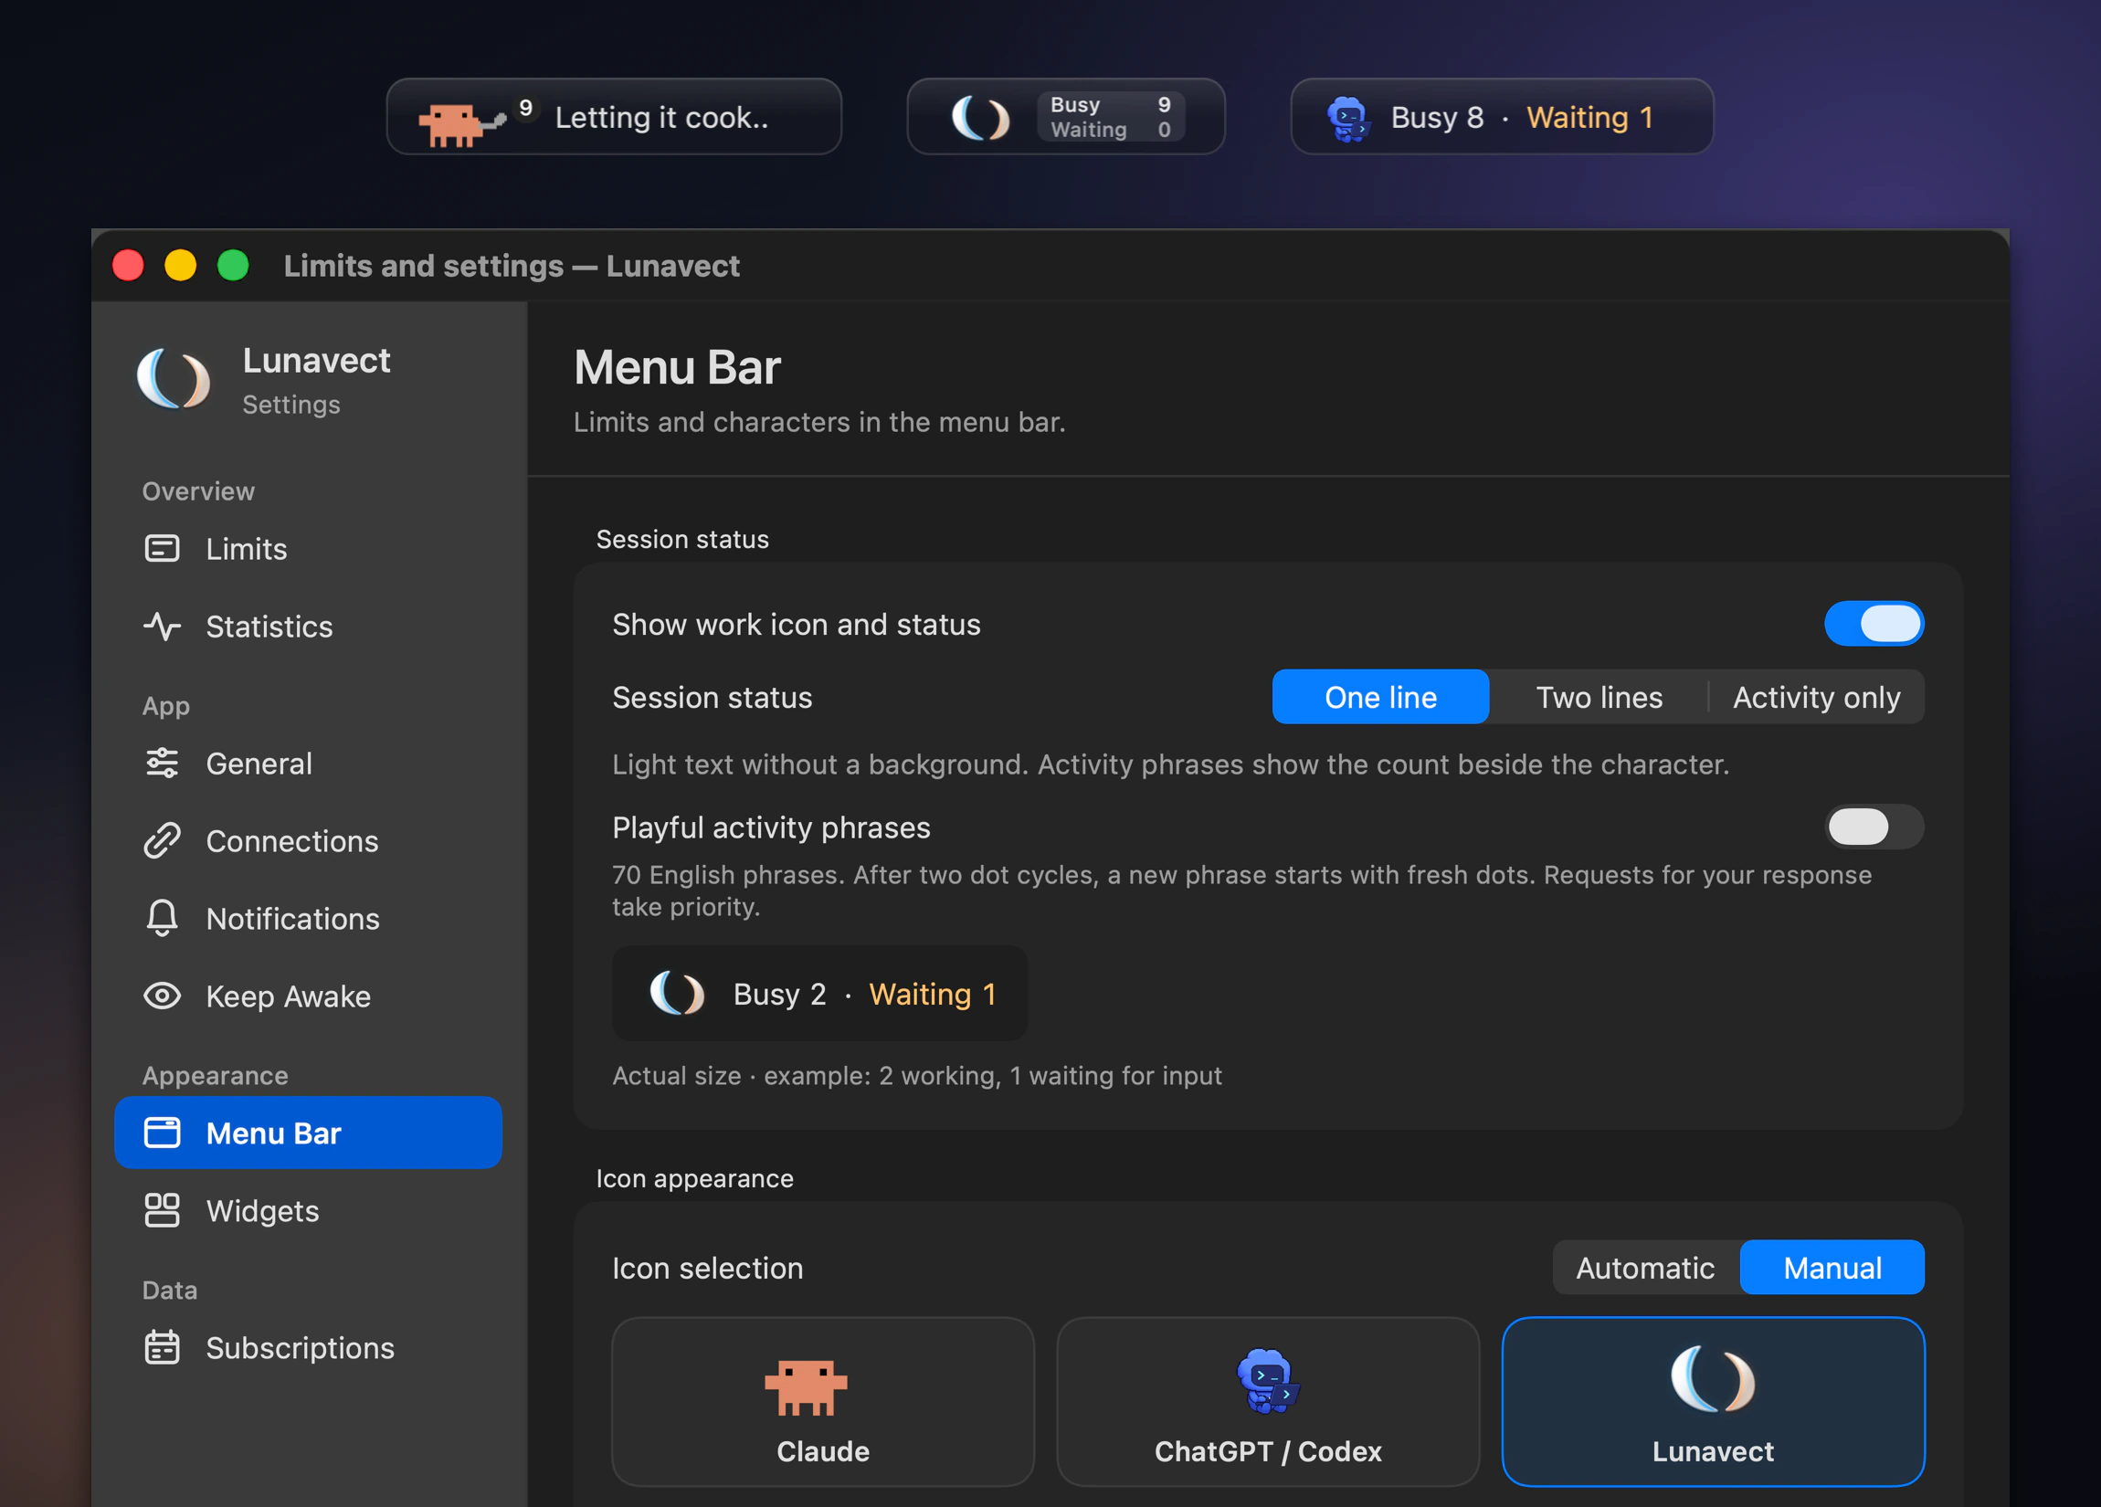Image resolution: width=2101 pixels, height=1507 pixels.
Task: Click the window title 'Limits and settings — Lunavect'
Action: [512, 266]
